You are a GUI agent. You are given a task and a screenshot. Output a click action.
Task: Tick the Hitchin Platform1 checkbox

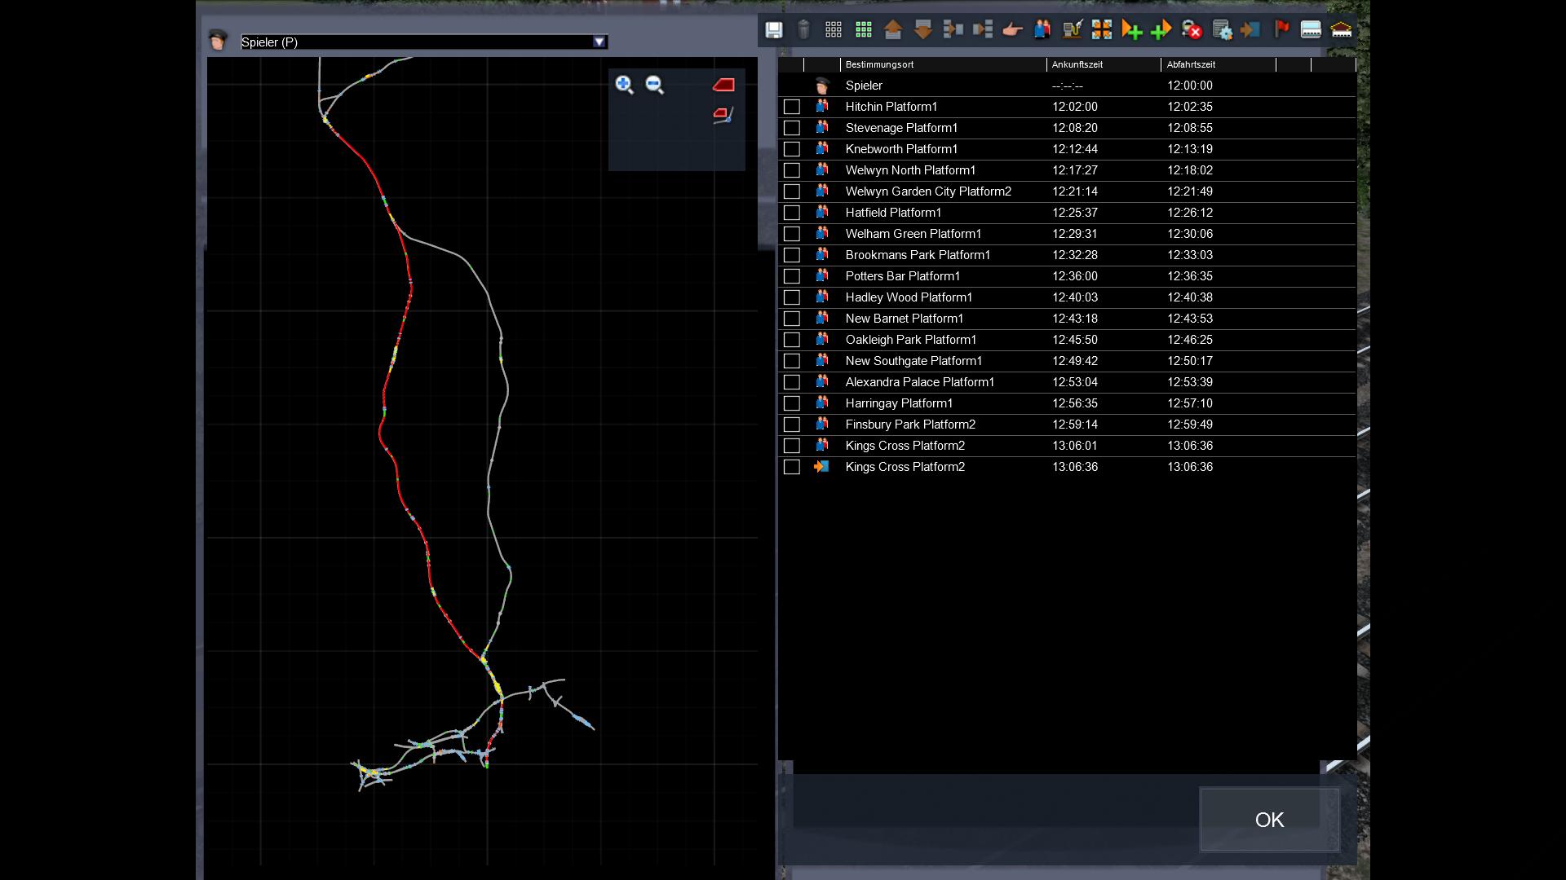[791, 107]
